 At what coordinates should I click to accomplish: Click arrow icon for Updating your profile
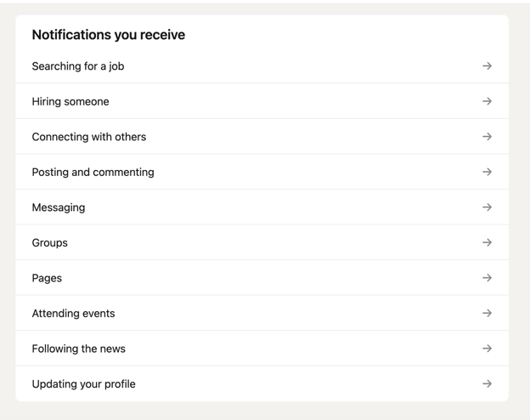pyautogui.click(x=487, y=383)
